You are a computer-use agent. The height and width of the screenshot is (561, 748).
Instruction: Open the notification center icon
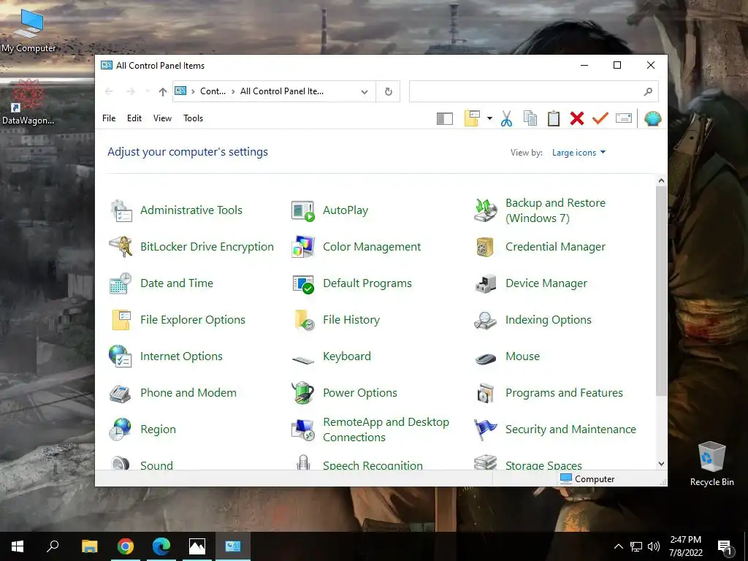(x=725, y=547)
